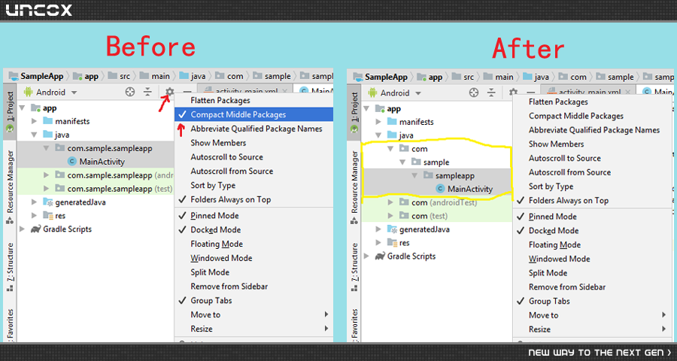Open Resize submenu in After menu

[x=593, y=329]
